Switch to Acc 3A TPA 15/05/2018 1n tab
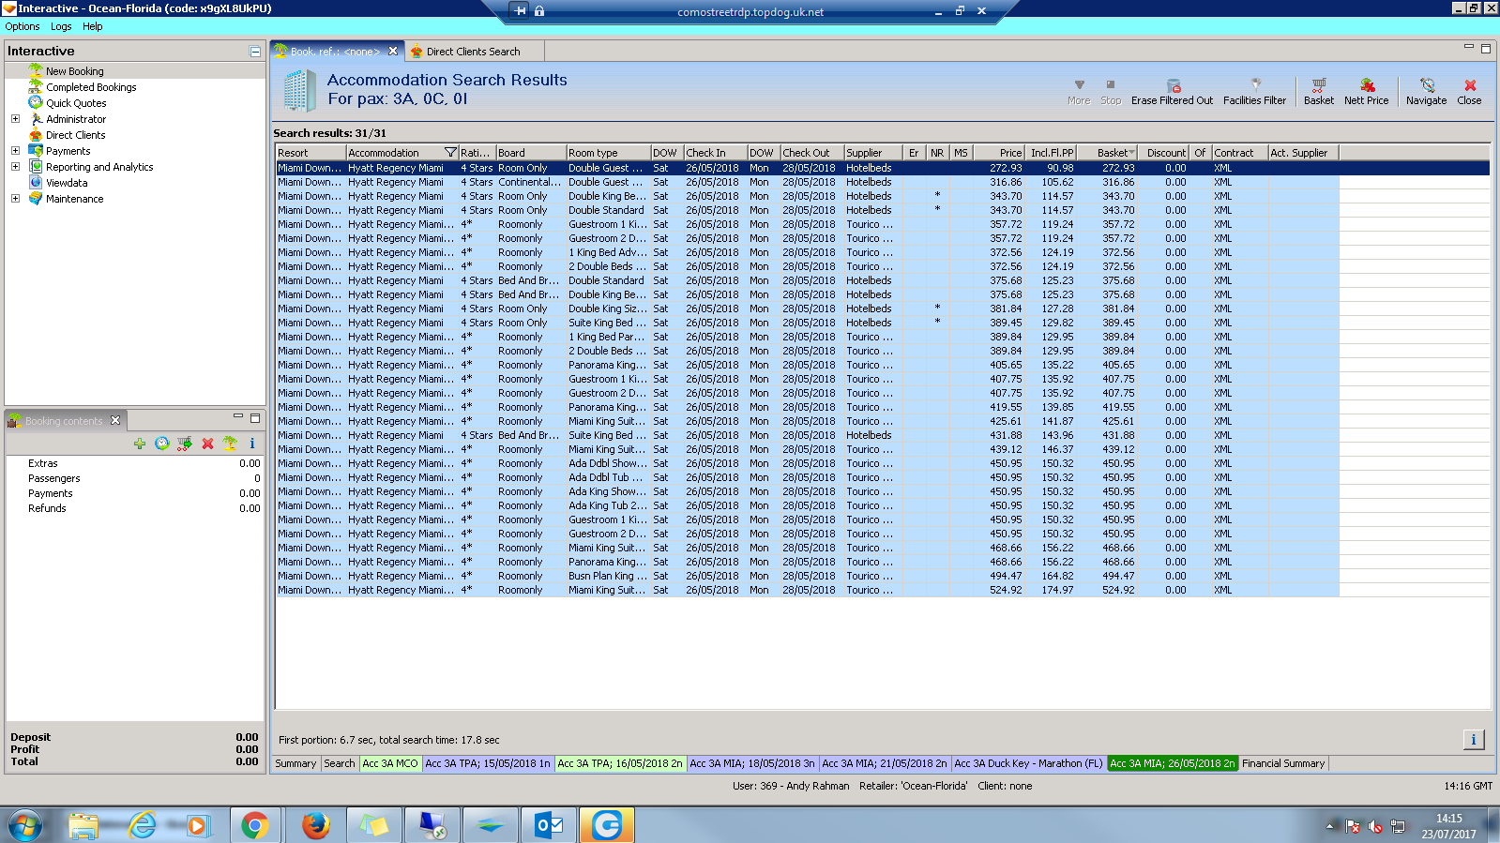The width and height of the screenshot is (1500, 843). point(488,763)
